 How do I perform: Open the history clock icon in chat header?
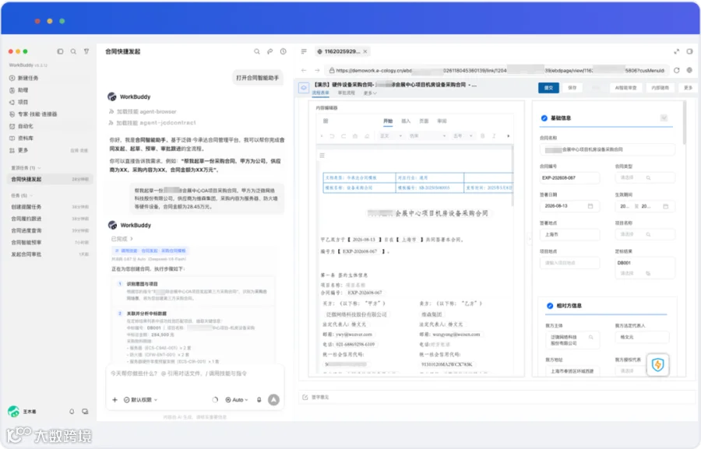[x=284, y=51]
